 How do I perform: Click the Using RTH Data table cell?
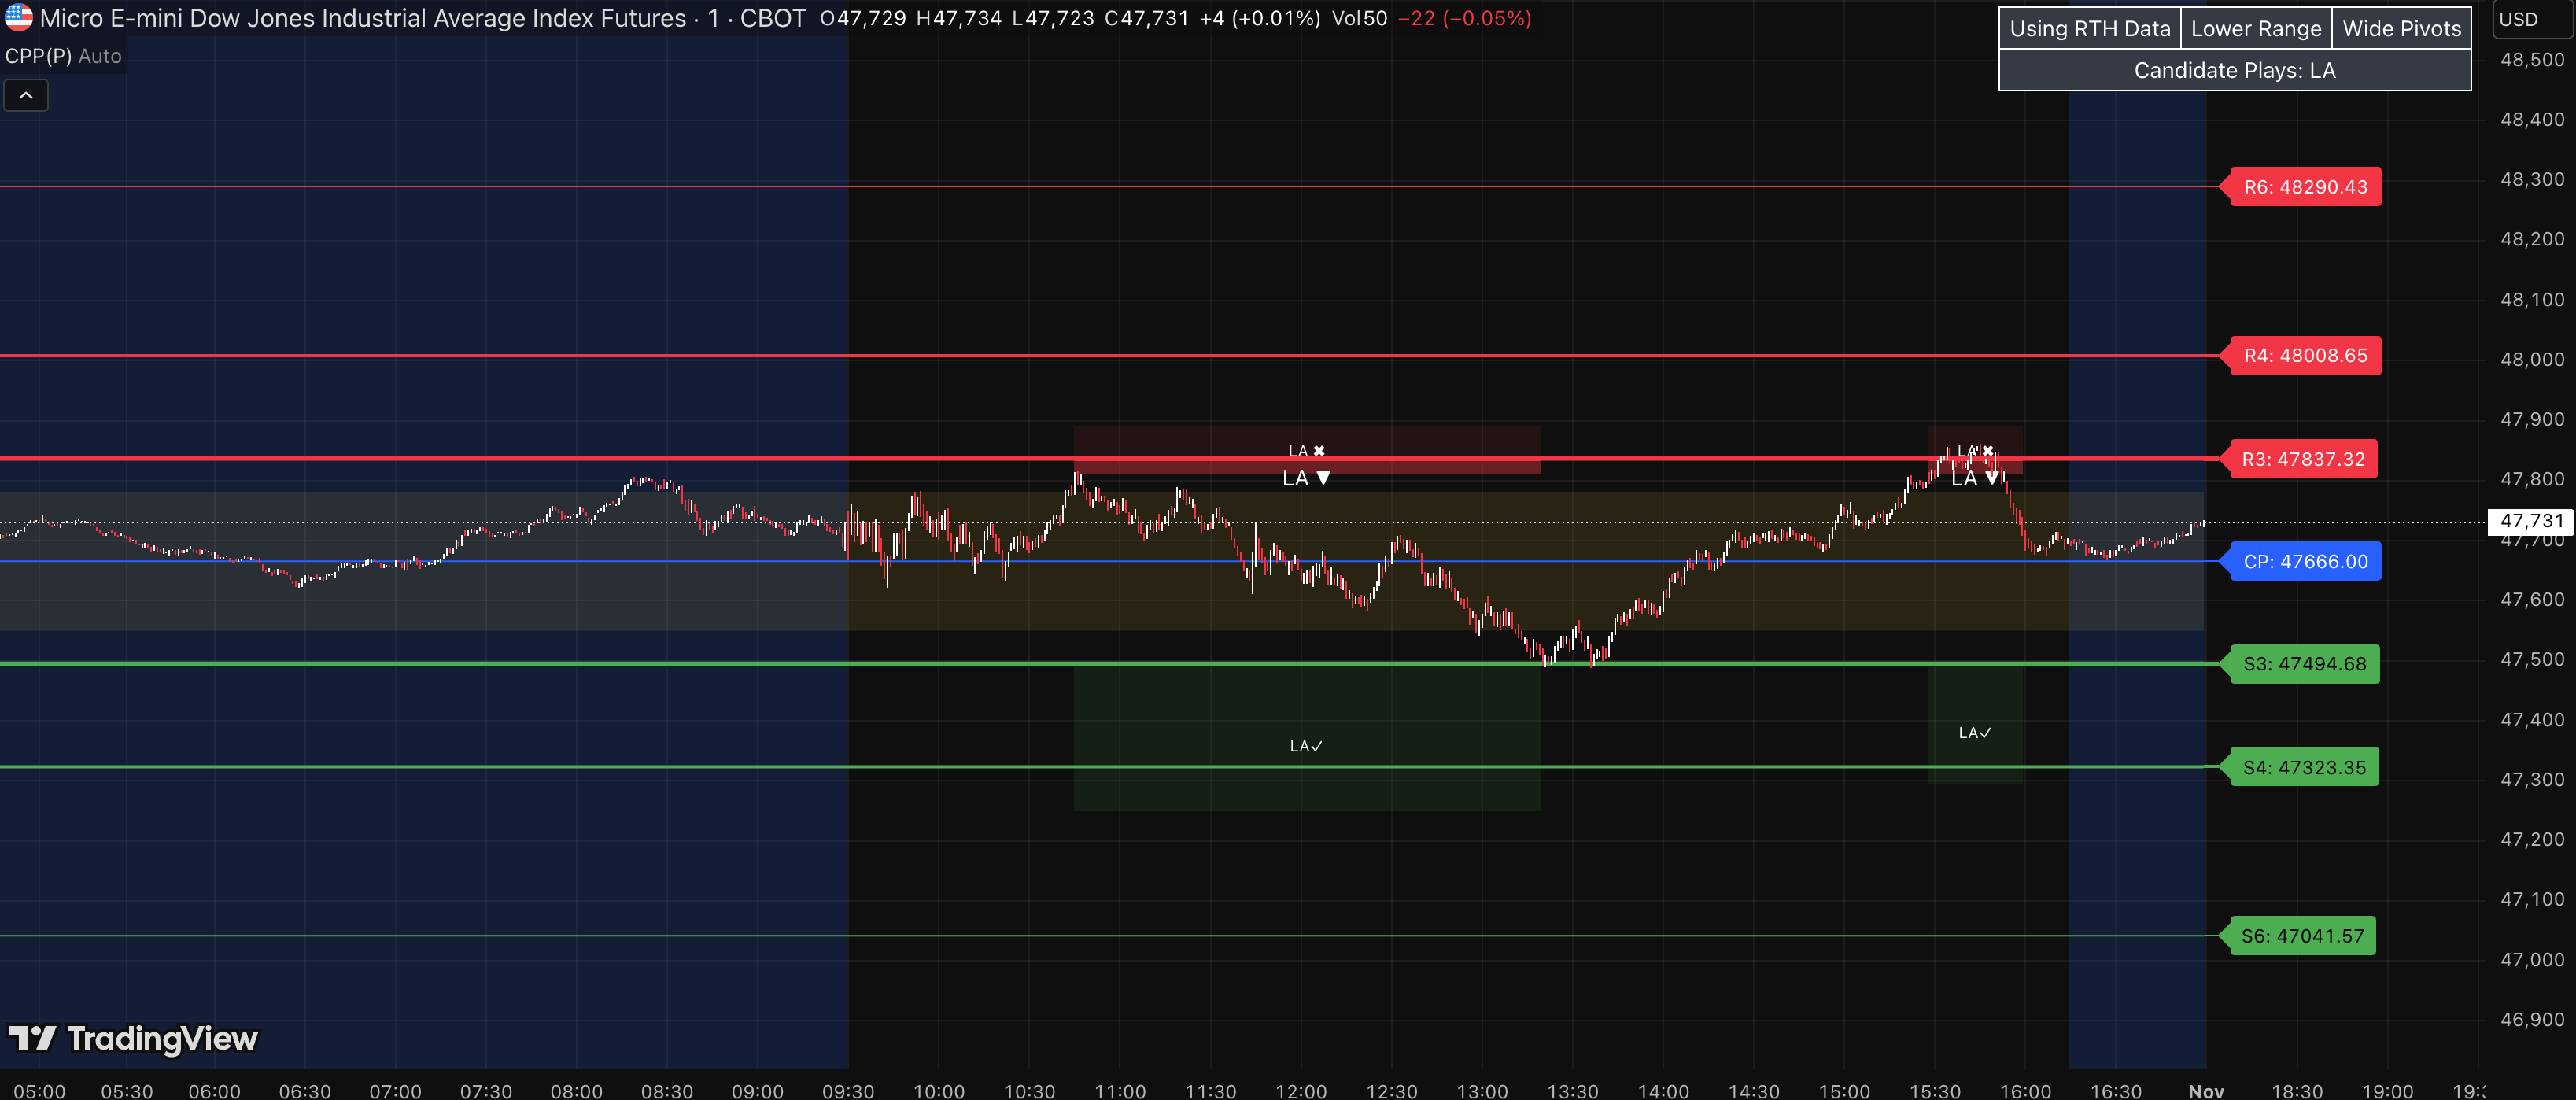coord(2089,29)
